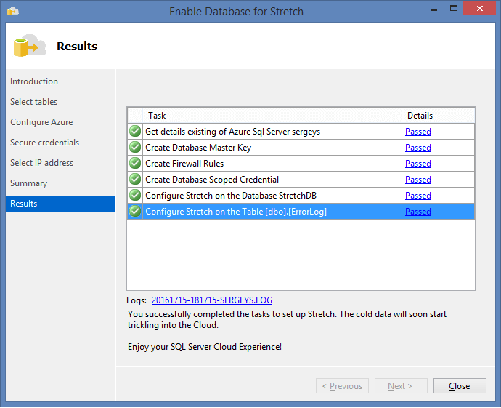Click the Task column header
Image resolution: width=501 pixels, height=408 pixels.
pyautogui.click(x=272, y=116)
